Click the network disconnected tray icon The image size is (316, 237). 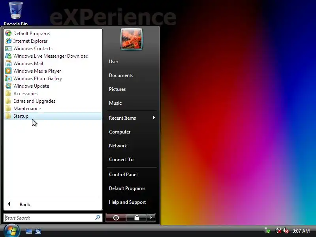coord(278,231)
